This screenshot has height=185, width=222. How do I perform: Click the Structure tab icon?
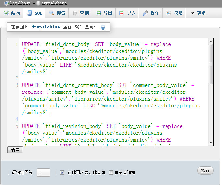[x=6, y=13]
